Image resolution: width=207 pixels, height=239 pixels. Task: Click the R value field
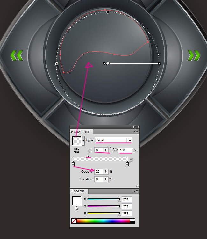pyautogui.click(x=127, y=199)
